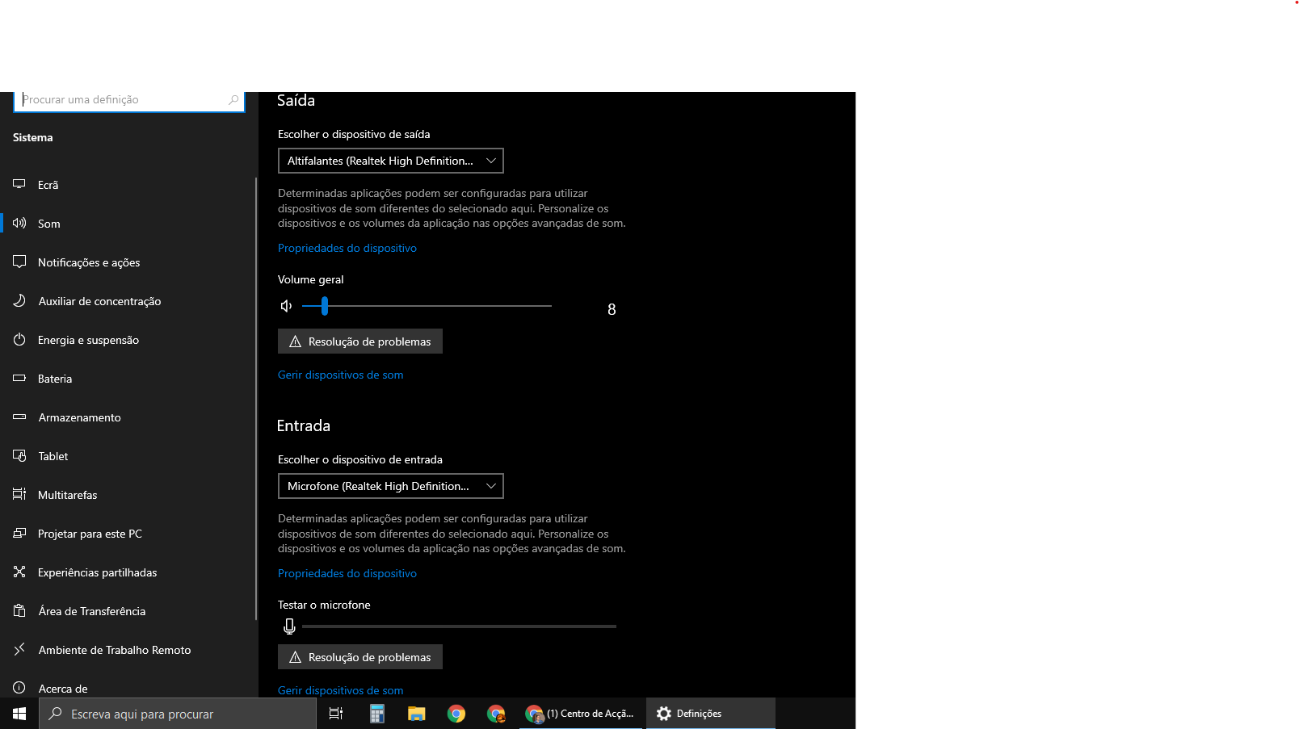The image size is (1299, 729).
Task: Switch to Centro de Acção Chrome window
Action: [582, 714]
